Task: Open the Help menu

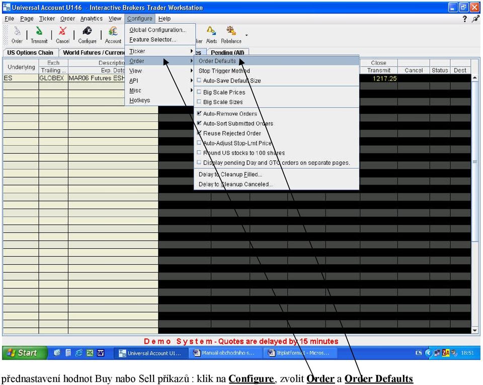Action: pos(165,19)
